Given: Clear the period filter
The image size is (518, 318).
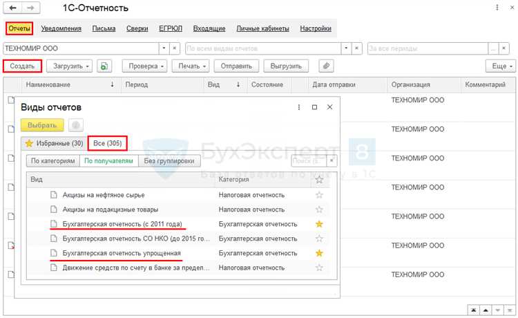Looking at the screenshot, I should (503, 48).
